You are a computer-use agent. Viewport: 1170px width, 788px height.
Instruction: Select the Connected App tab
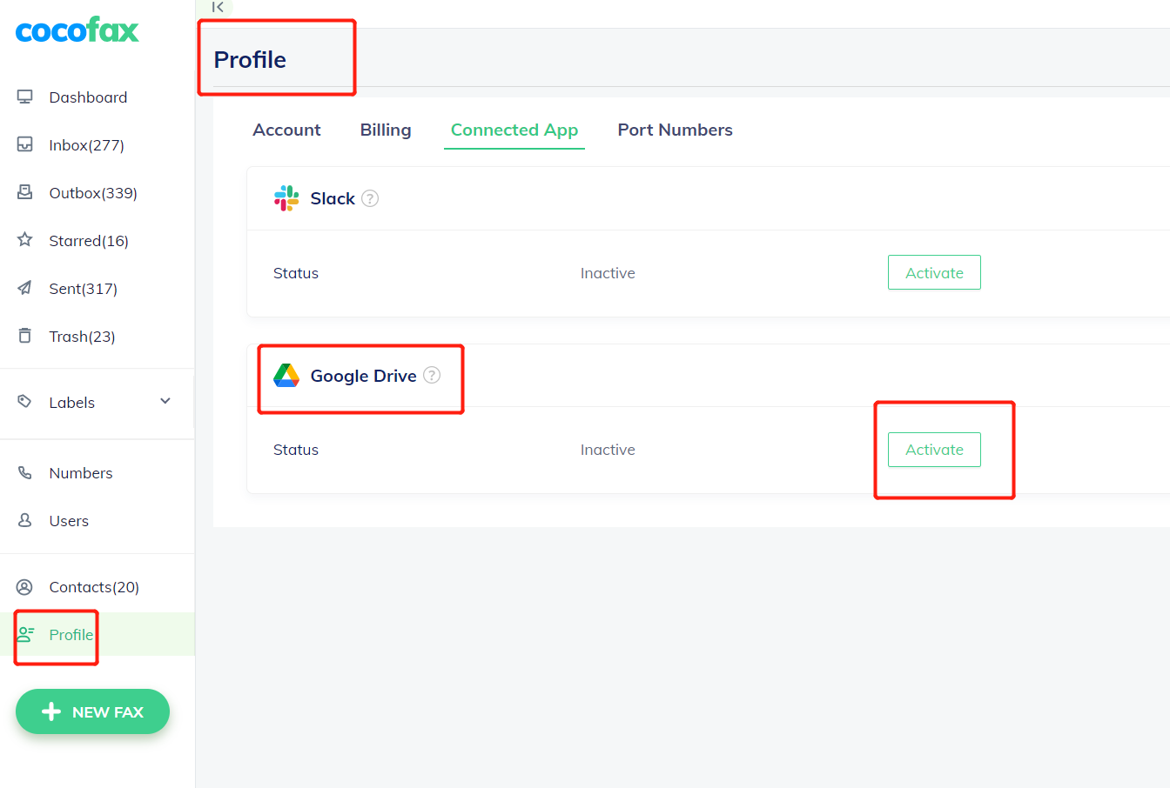point(514,130)
